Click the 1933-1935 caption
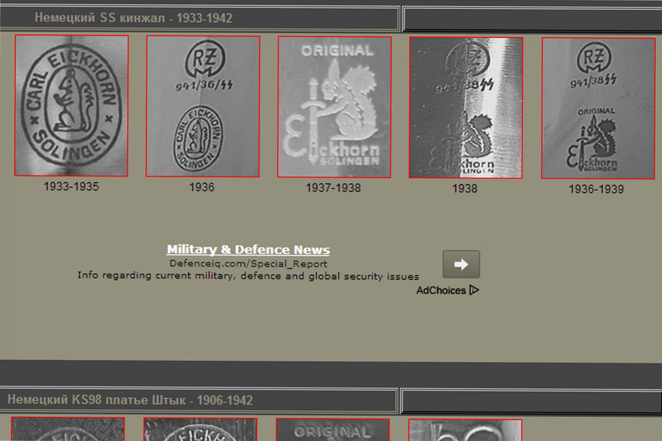This screenshot has width=662, height=441. click(x=71, y=186)
